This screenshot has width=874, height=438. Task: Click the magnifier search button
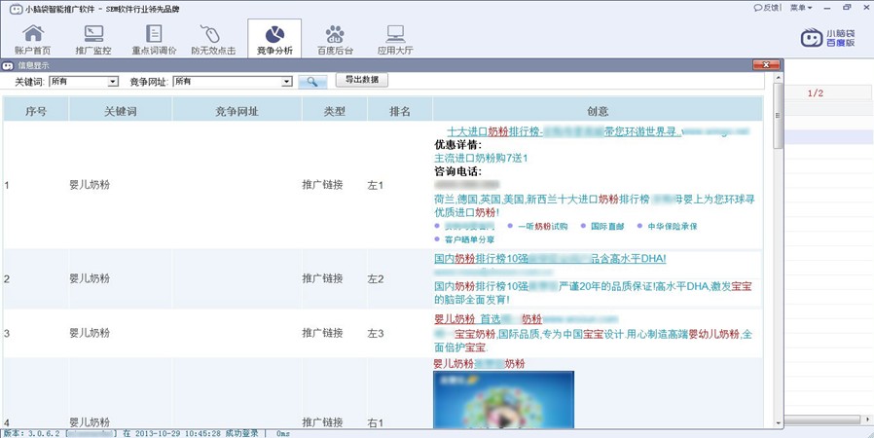click(x=312, y=82)
